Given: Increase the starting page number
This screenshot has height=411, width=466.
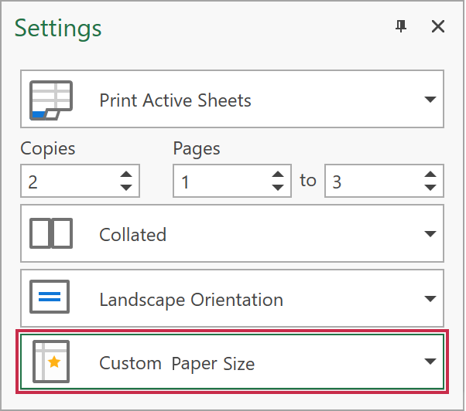Looking at the screenshot, I should 279,175.
